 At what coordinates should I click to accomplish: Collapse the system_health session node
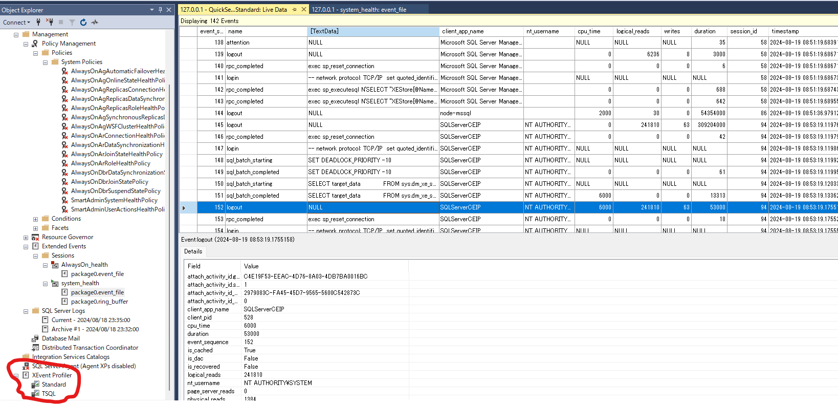click(x=45, y=284)
